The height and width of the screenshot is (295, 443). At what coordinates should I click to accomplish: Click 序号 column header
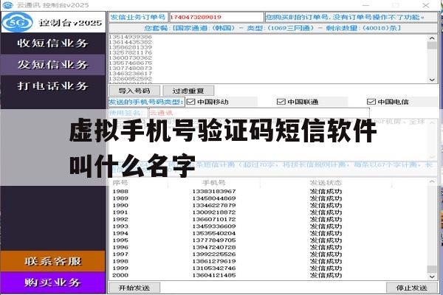[120, 183]
